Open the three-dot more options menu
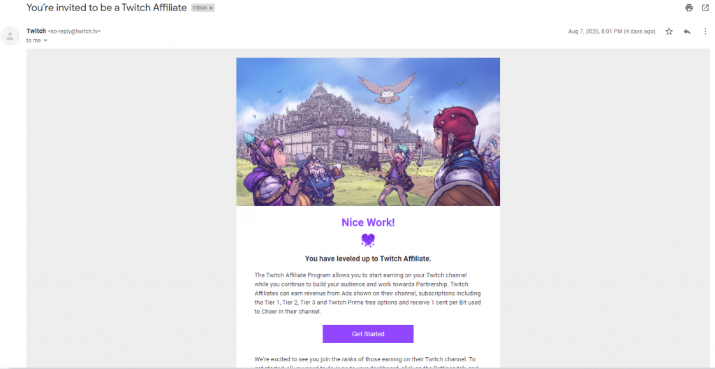Image resolution: width=715 pixels, height=369 pixels. [705, 31]
